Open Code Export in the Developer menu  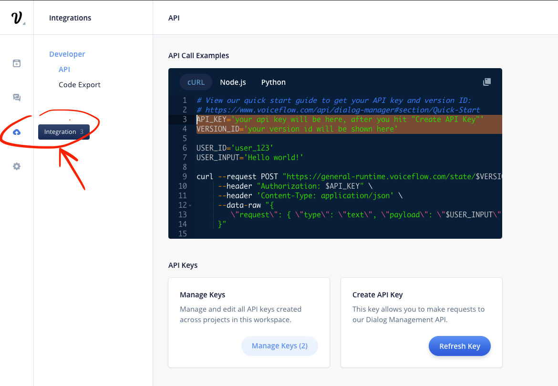[79, 84]
